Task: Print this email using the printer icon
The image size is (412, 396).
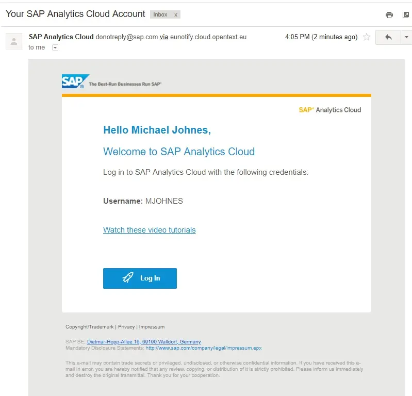Action: [x=389, y=15]
